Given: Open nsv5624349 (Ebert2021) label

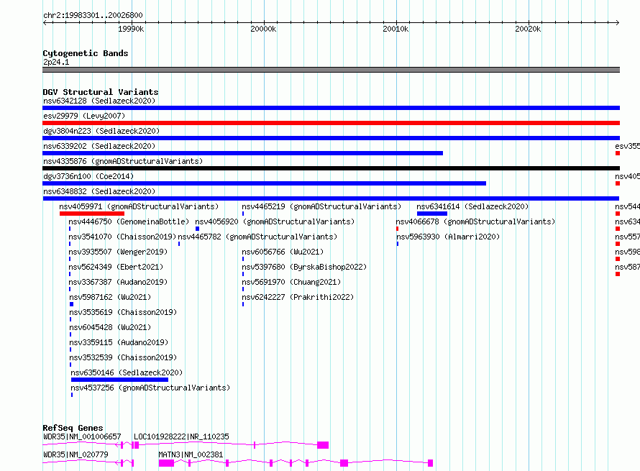Looking at the screenshot, I should (x=116, y=267).
